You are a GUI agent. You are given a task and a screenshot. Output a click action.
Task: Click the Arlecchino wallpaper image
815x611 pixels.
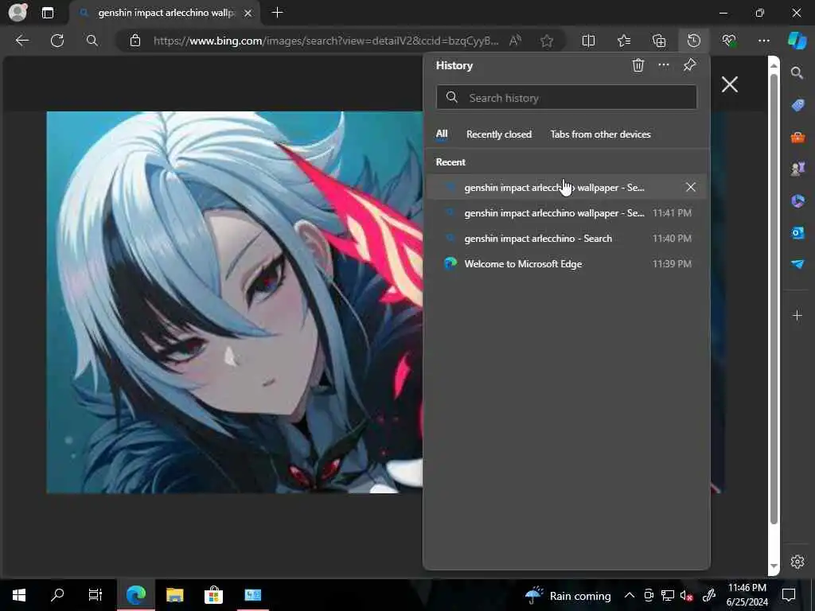[x=235, y=302]
